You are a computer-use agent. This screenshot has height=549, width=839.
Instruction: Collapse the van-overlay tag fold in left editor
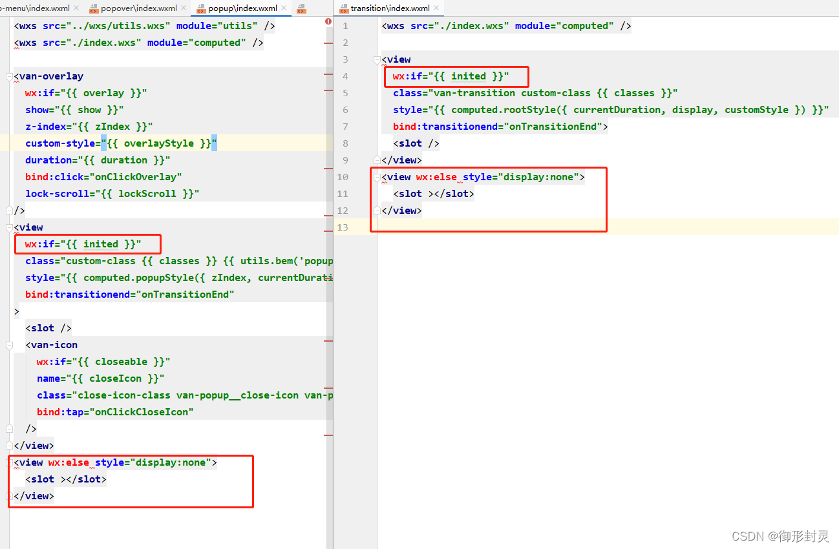point(9,76)
